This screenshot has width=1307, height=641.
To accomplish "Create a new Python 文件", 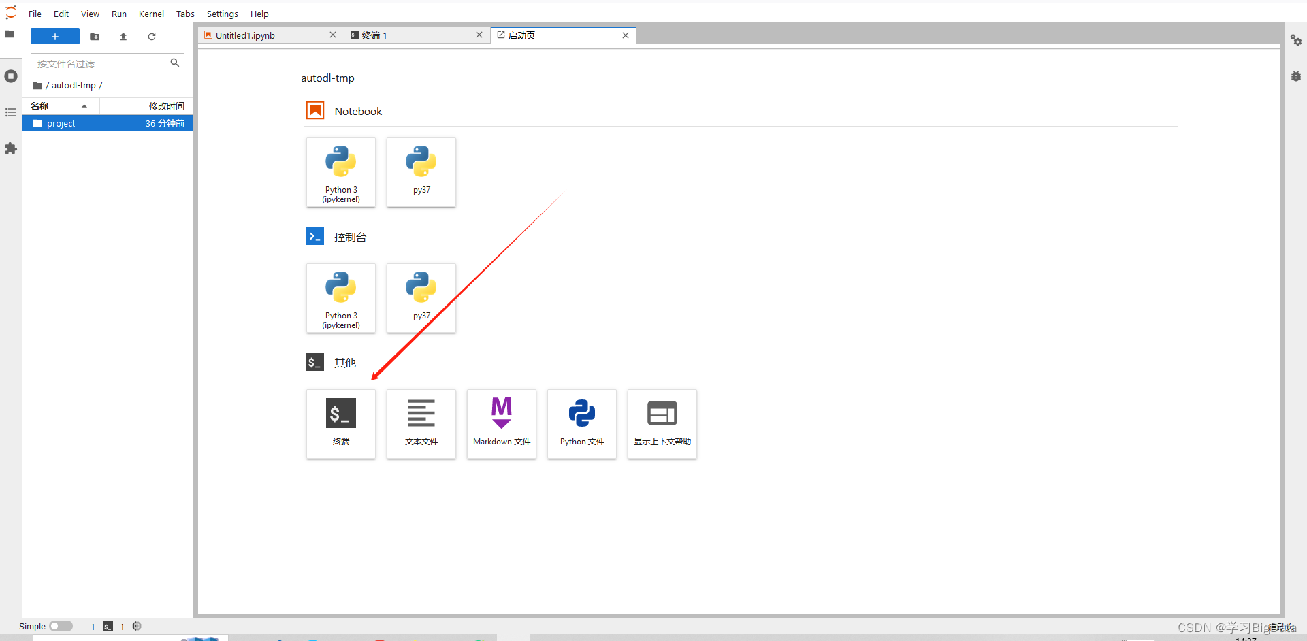I will (582, 424).
